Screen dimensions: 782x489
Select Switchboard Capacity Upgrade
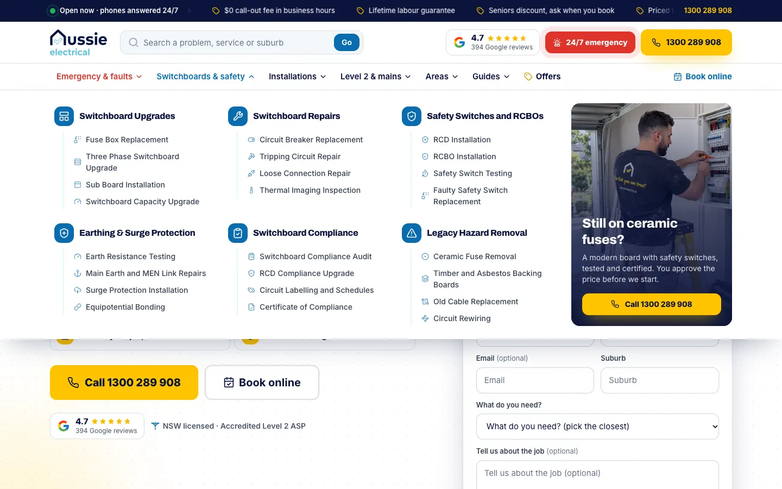click(x=142, y=202)
